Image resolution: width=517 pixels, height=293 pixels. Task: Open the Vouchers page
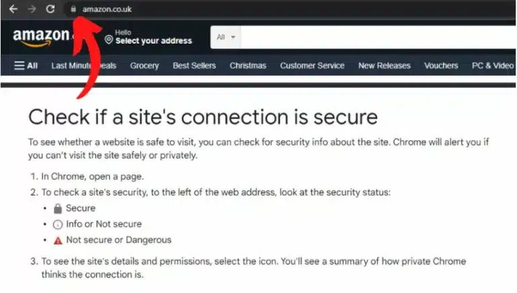tap(441, 65)
